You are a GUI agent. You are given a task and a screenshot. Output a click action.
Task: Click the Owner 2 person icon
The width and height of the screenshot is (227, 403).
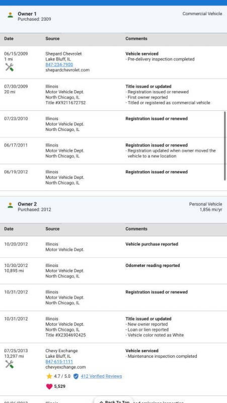click(10, 206)
